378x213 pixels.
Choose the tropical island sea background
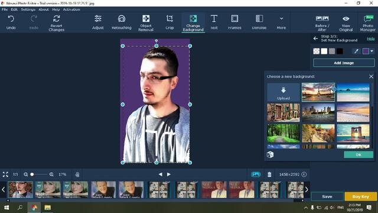353,92
